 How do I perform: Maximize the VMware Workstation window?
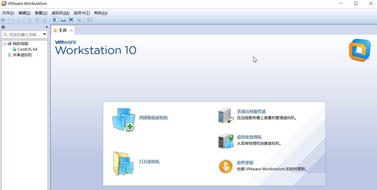point(356,4)
